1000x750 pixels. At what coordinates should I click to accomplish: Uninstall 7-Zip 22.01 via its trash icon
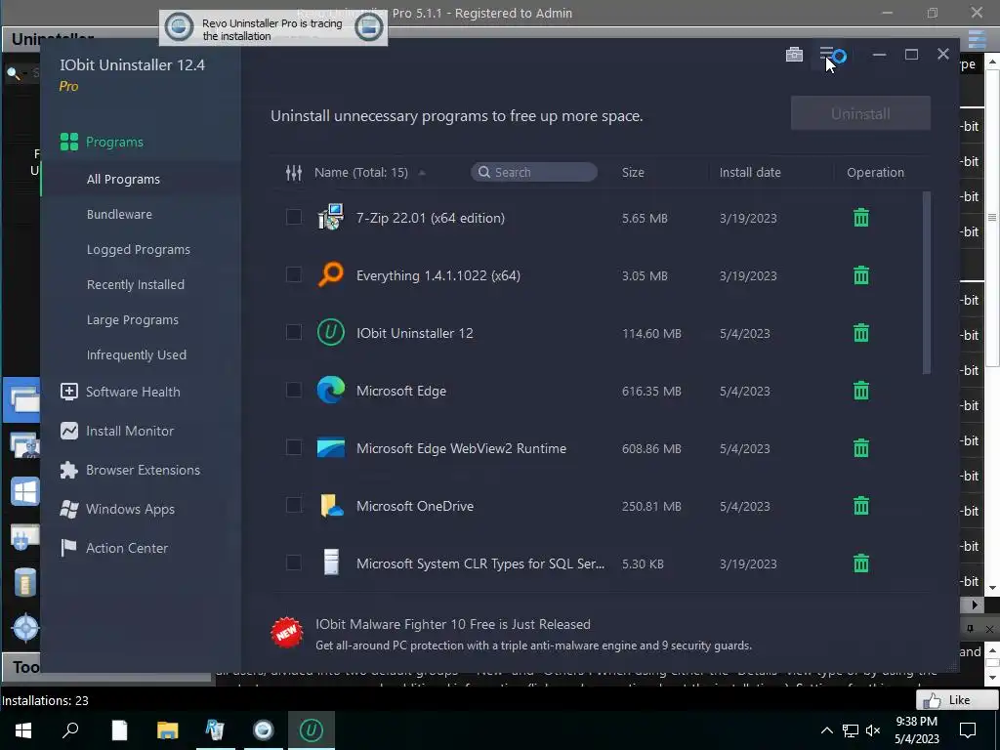(861, 218)
